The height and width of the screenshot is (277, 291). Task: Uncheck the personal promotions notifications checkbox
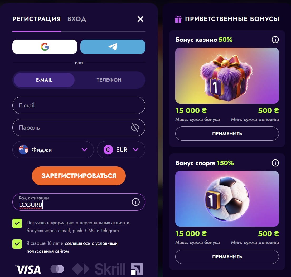point(17,223)
